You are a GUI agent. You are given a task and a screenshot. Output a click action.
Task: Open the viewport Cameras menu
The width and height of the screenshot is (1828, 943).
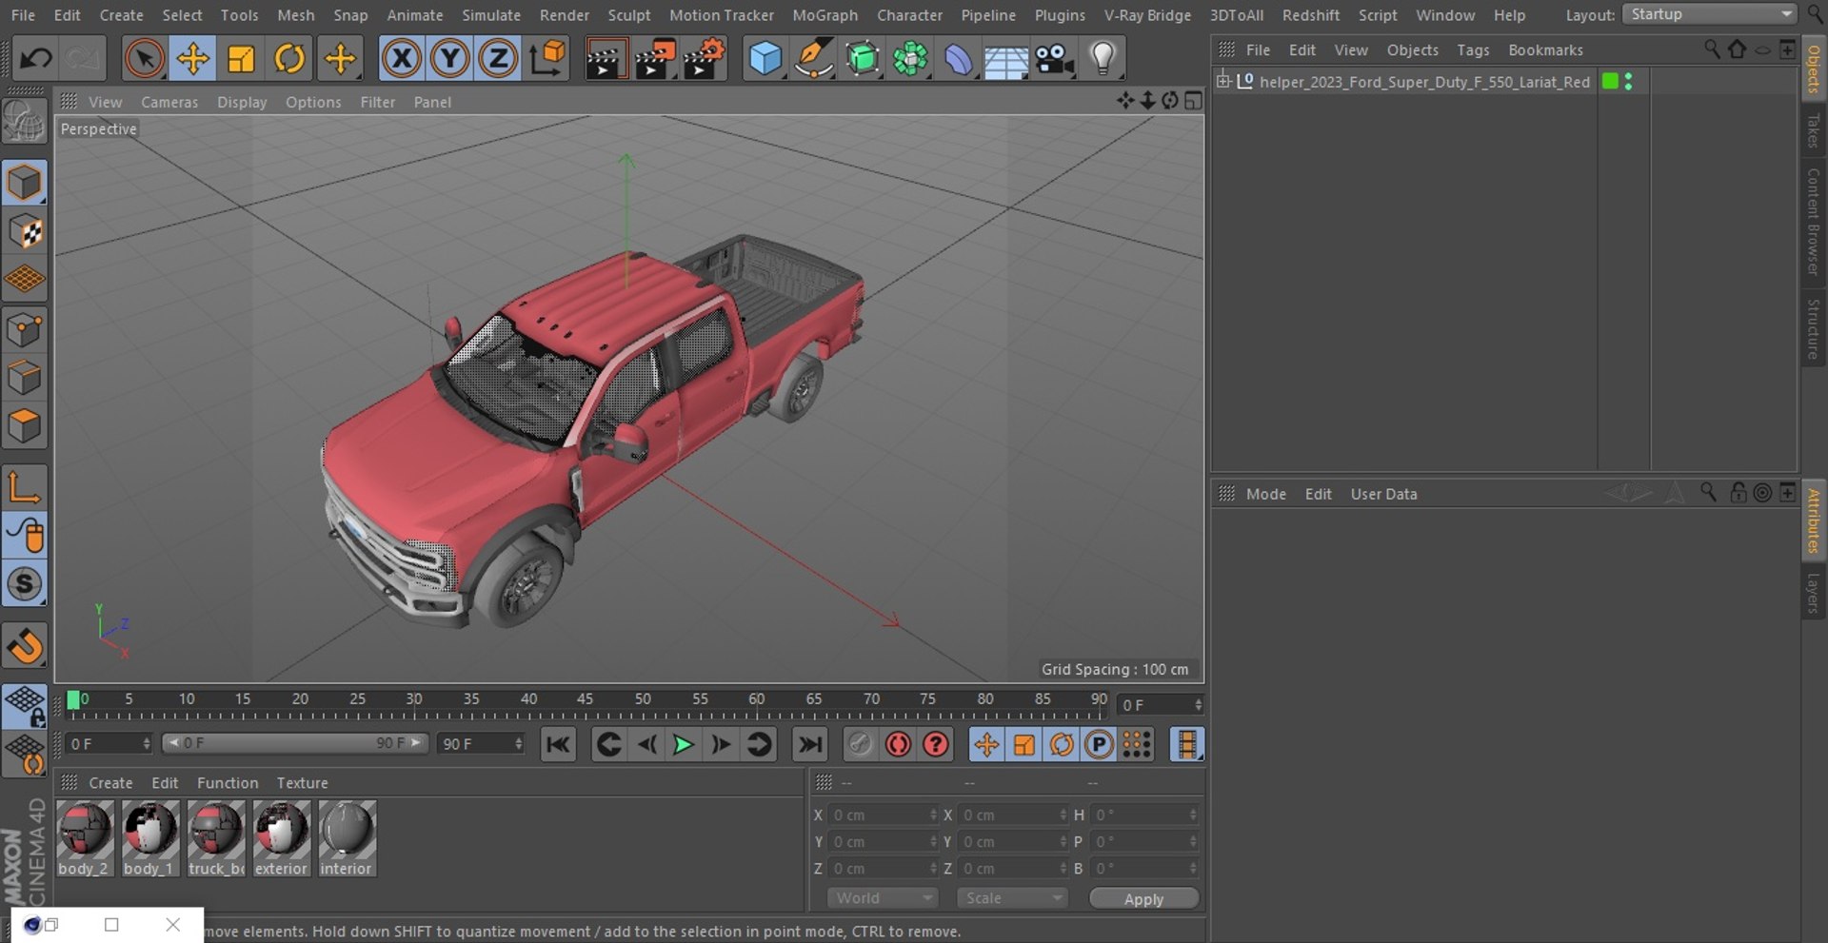(169, 102)
